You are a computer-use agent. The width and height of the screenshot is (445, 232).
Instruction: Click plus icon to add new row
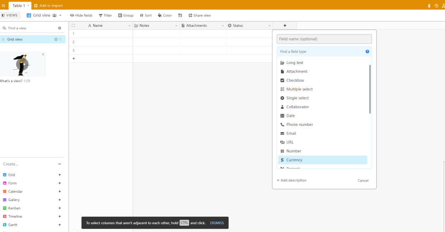pyautogui.click(x=74, y=59)
